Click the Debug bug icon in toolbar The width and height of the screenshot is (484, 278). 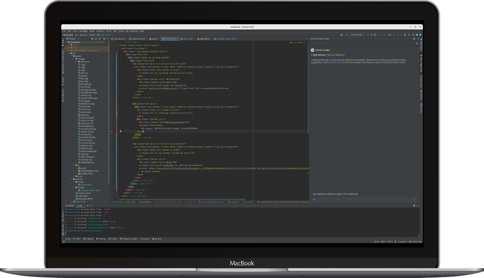[372, 35]
